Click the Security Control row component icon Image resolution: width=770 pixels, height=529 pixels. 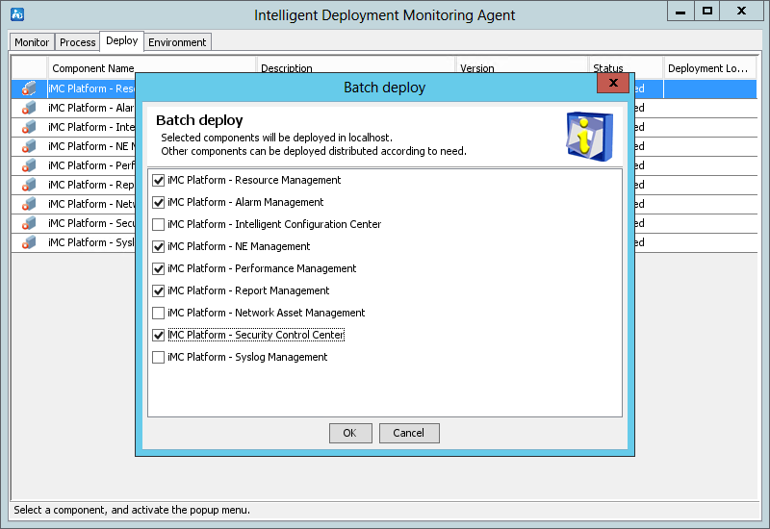point(29,223)
